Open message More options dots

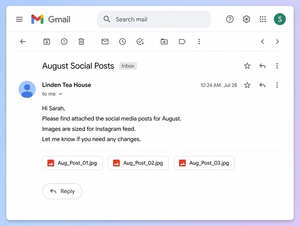(x=277, y=85)
